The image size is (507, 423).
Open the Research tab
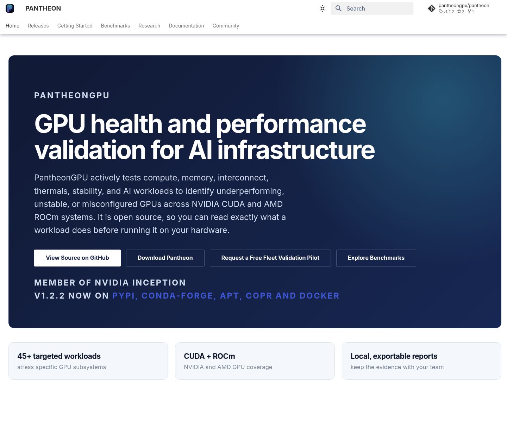coord(149,26)
